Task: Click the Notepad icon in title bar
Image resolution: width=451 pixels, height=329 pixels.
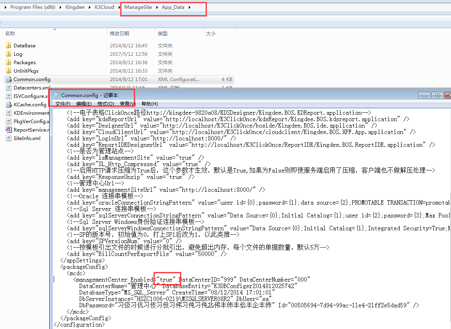Action: [57, 95]
